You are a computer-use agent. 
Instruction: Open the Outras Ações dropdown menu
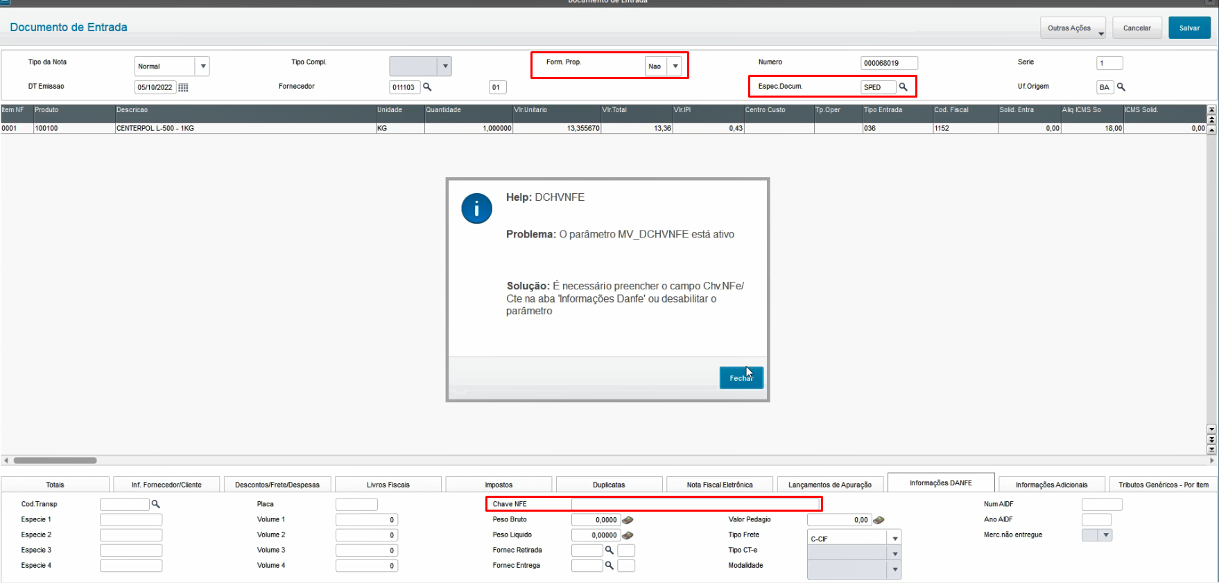click(1073, 28)
